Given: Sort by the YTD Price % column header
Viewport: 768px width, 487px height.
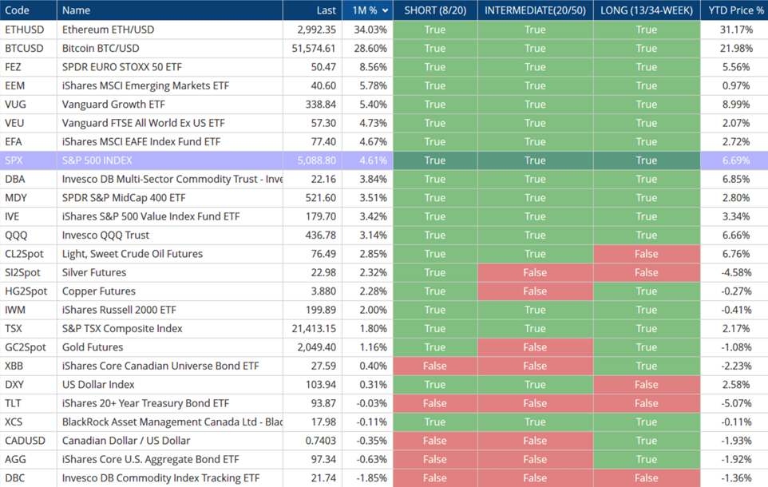Looking at the screenshot, I should point(734,10).
